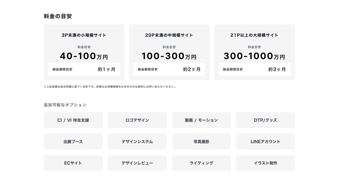
Task: Click the 約3ヶ月 delivery period box
Action: tap(255, 69)
